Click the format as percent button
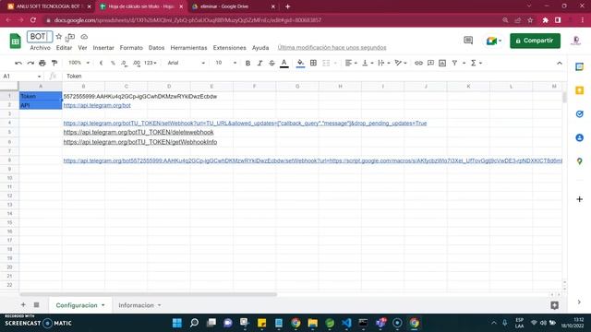Viewport: 591px width, 332px height. pyautogui.click(x=113, y=63)
